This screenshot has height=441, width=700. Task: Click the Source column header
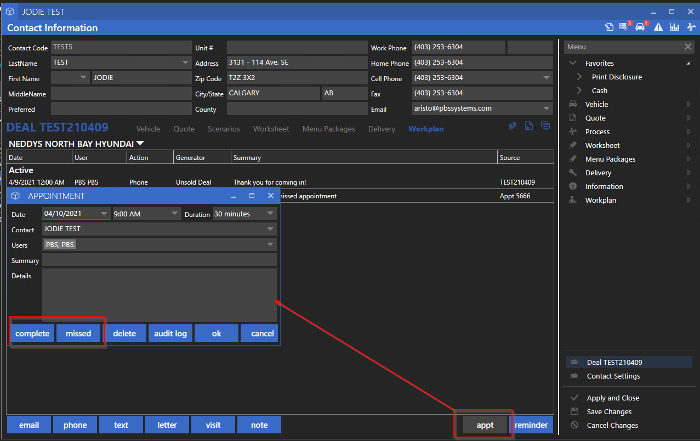(526, 157)
